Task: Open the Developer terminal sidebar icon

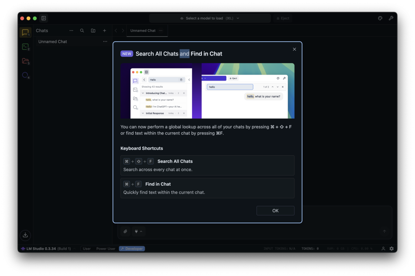Action: [25, 47]
